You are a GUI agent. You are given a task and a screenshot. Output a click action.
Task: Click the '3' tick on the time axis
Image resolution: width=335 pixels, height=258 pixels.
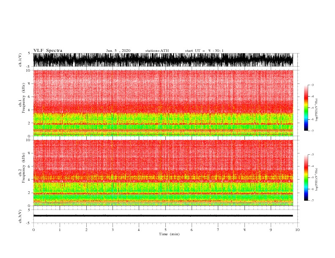(x=113, y=230)
